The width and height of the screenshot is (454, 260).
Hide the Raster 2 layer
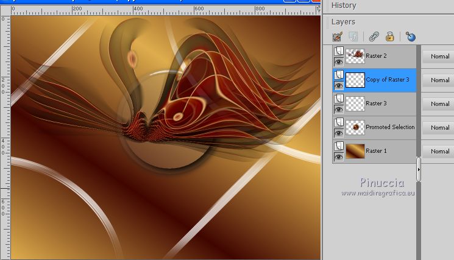coord(338,61)
